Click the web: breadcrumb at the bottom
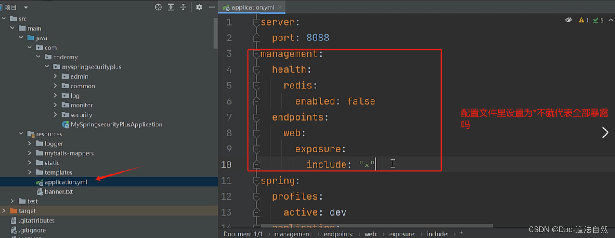615x238 pixels. pos(371,233)
